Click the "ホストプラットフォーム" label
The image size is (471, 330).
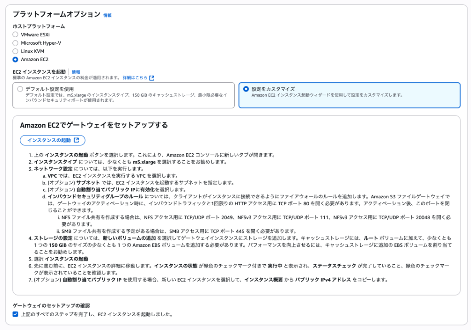[39, 26]
